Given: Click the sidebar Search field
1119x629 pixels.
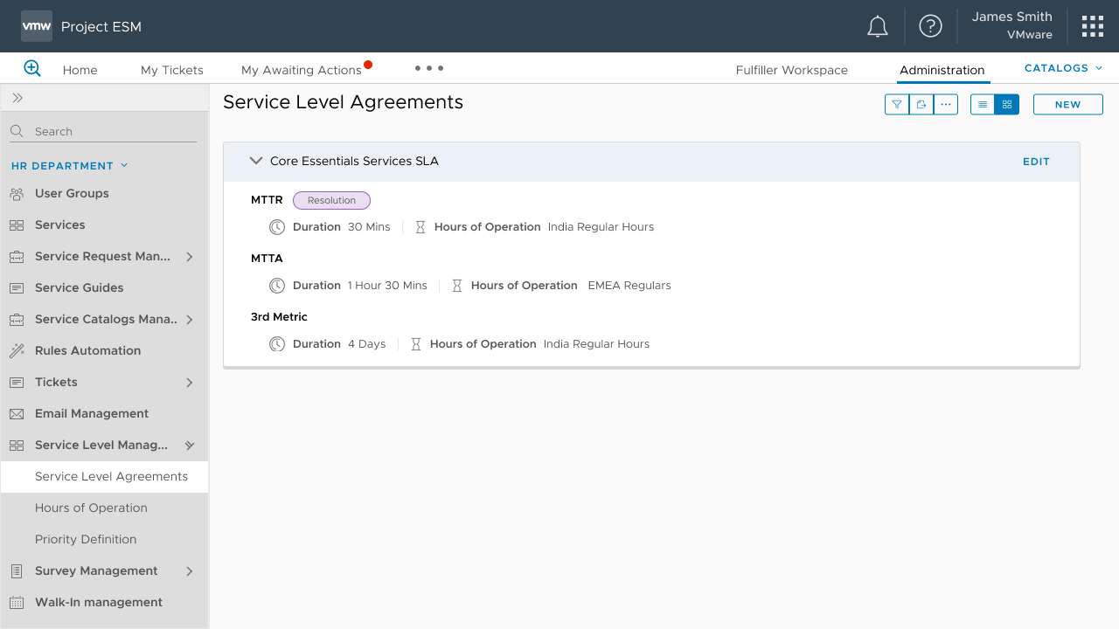Looking at the screenshot, I should tap(109, 132).
